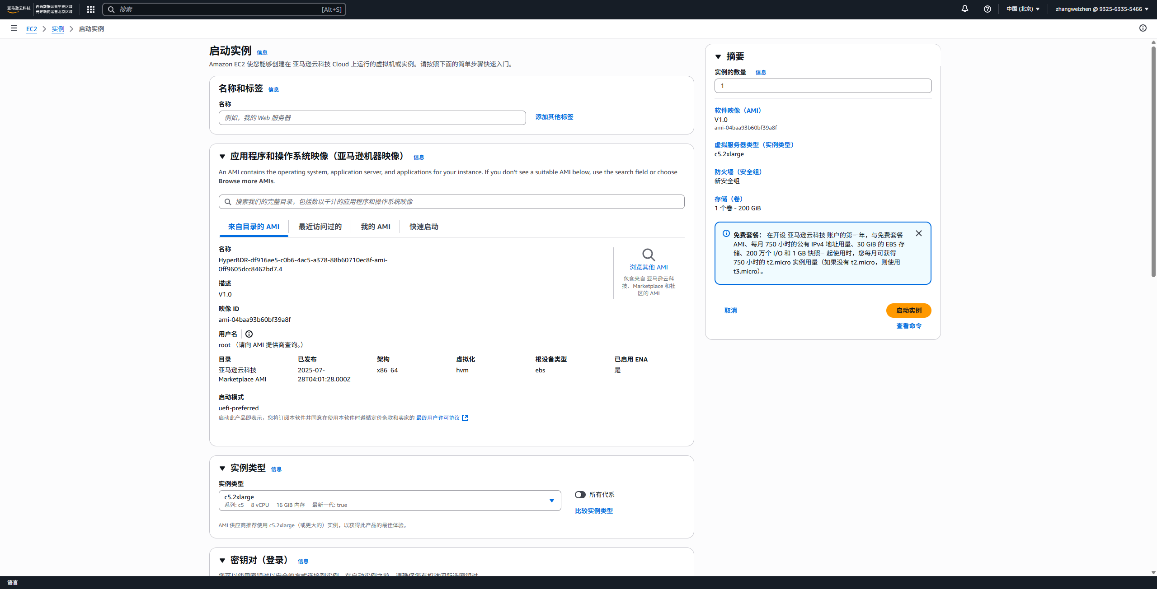Open the instance type c5.2xlarge dropdown
The width and height of the screenshot is (1157, 589).
click(390, 501)
